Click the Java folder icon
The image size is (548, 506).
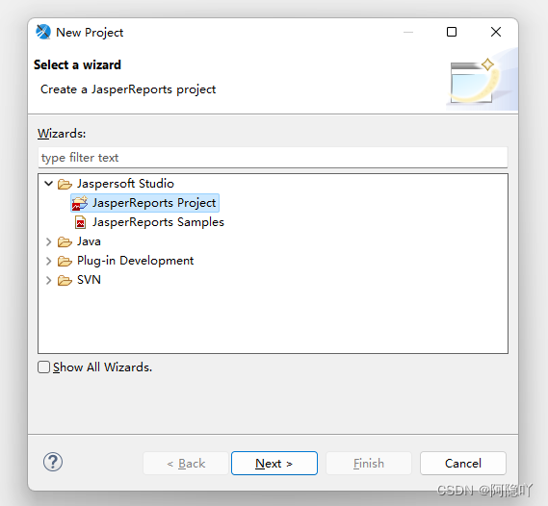pyautogui.click(x=65, y=241)
